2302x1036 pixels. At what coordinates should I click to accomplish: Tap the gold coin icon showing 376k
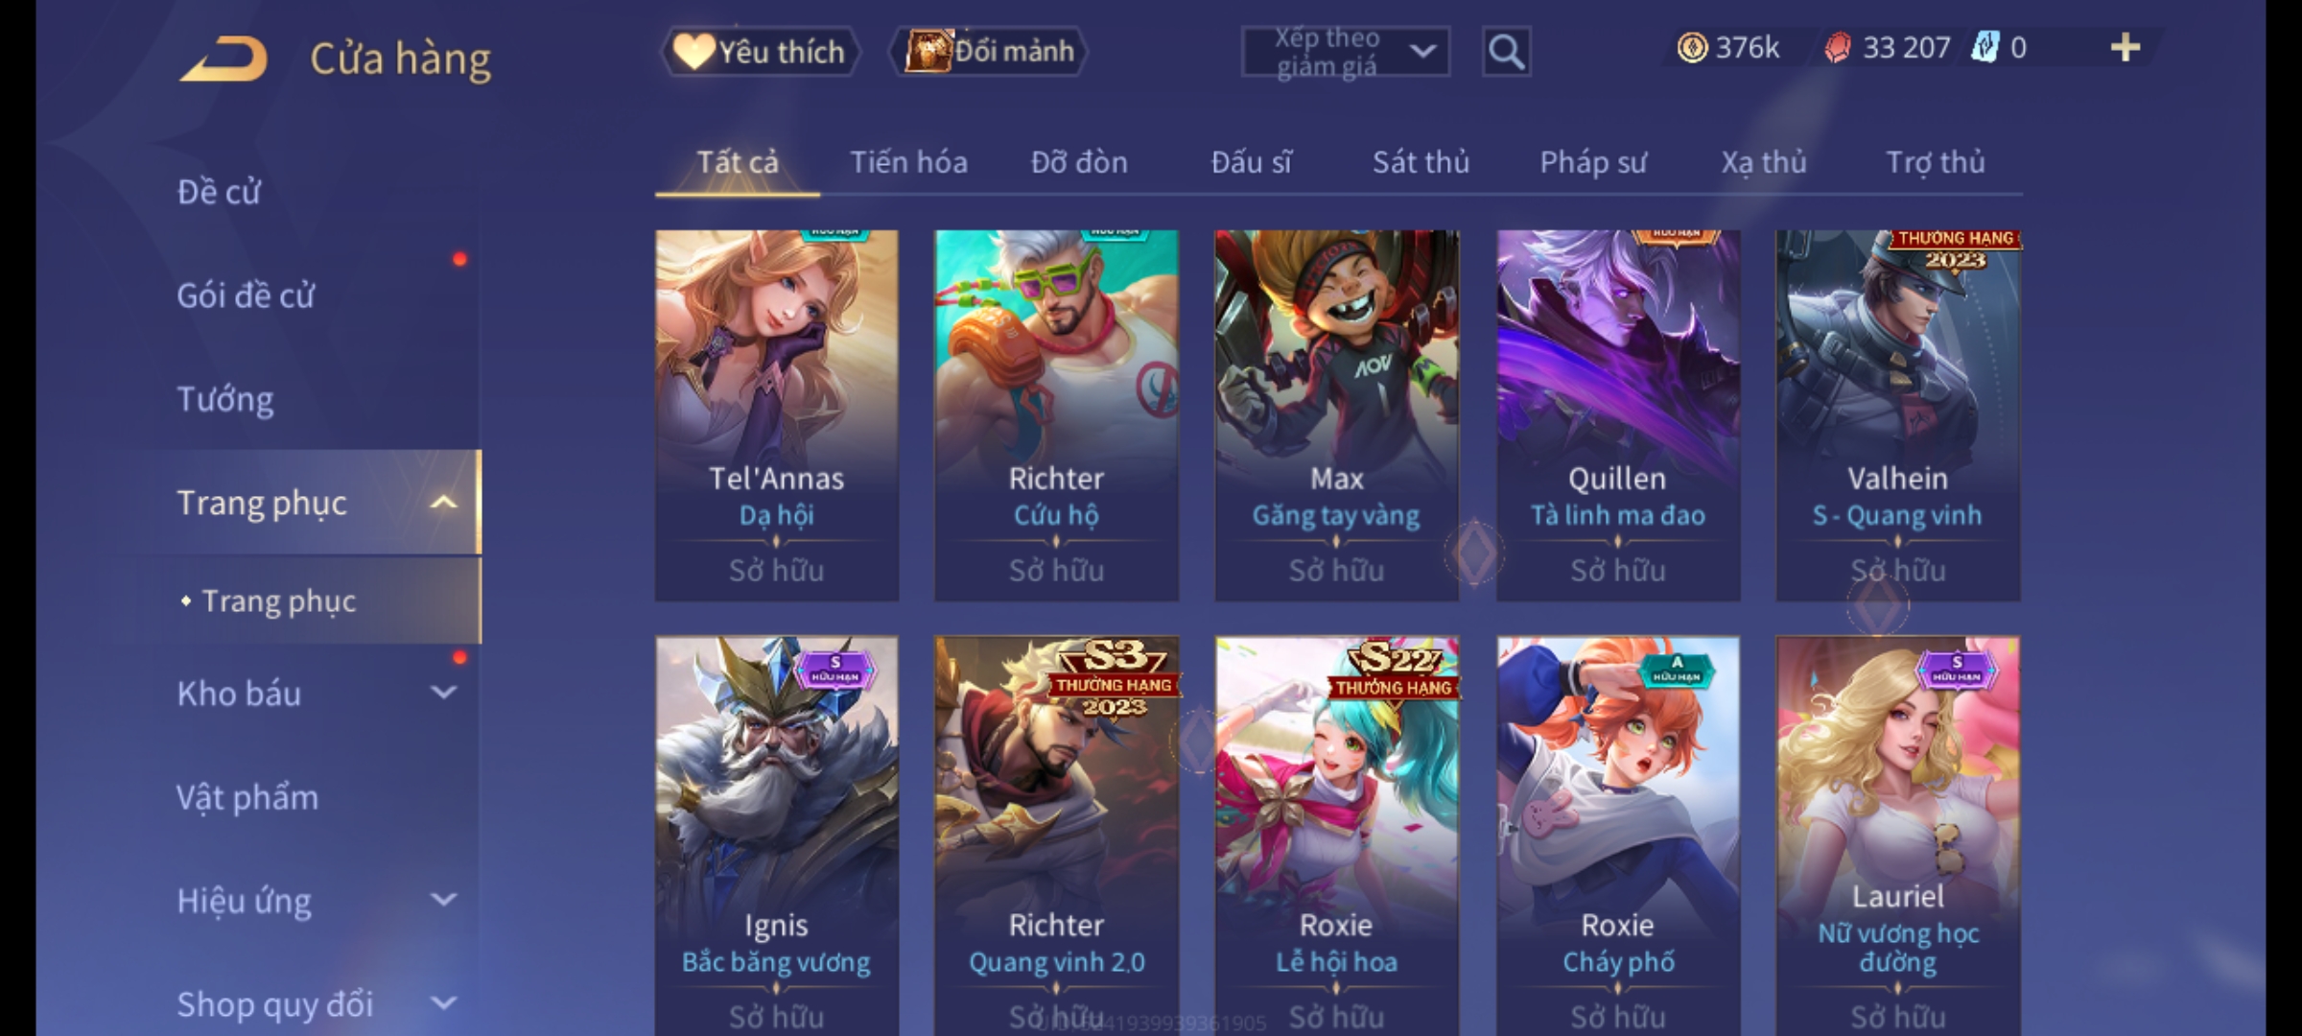coord(1692,48)
